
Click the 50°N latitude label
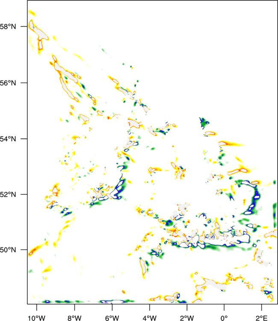(8, 250)
